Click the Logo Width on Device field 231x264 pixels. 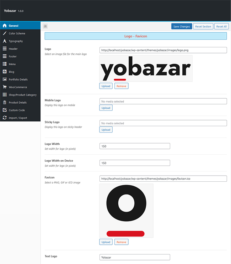pos(135,163)
